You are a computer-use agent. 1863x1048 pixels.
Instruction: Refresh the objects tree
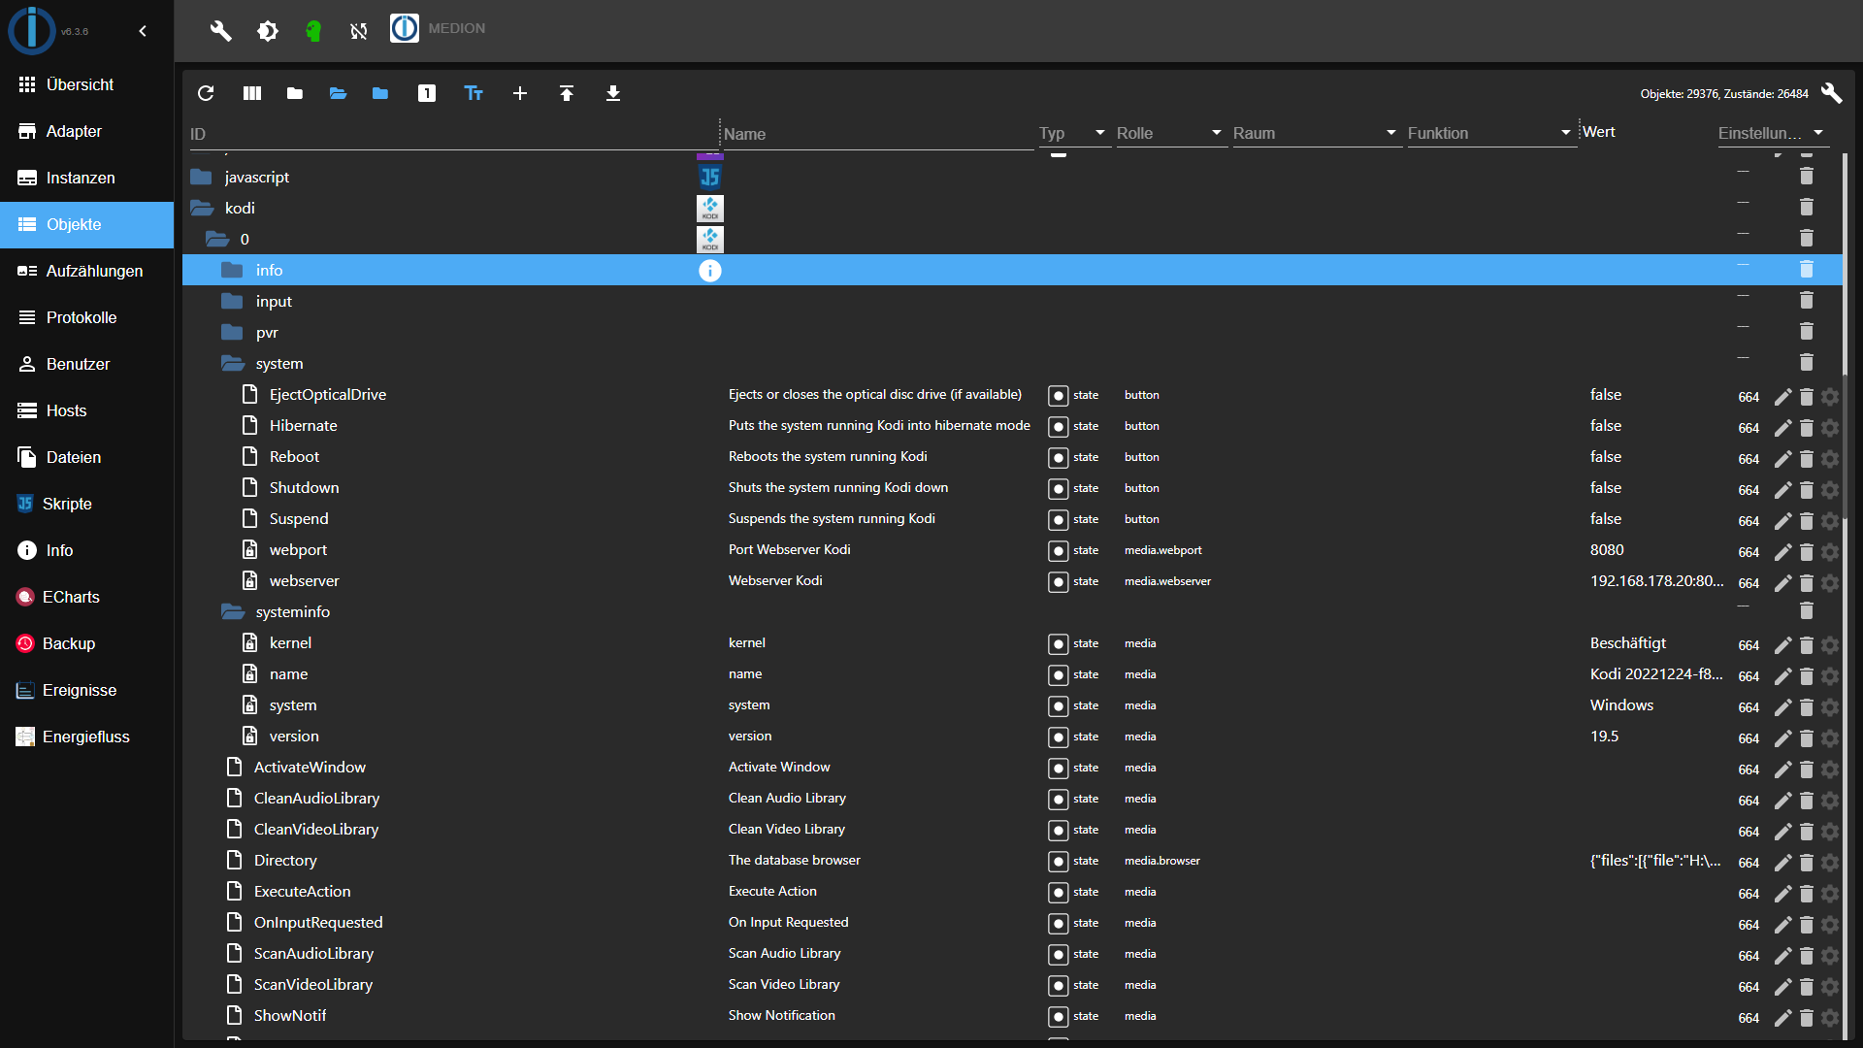[x=206, y=93]
